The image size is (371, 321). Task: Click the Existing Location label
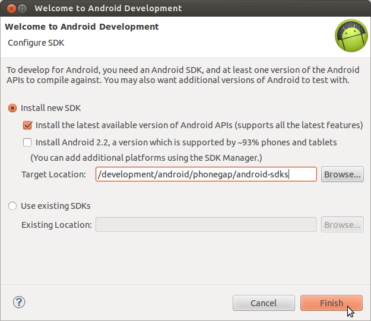coord(56,225)
